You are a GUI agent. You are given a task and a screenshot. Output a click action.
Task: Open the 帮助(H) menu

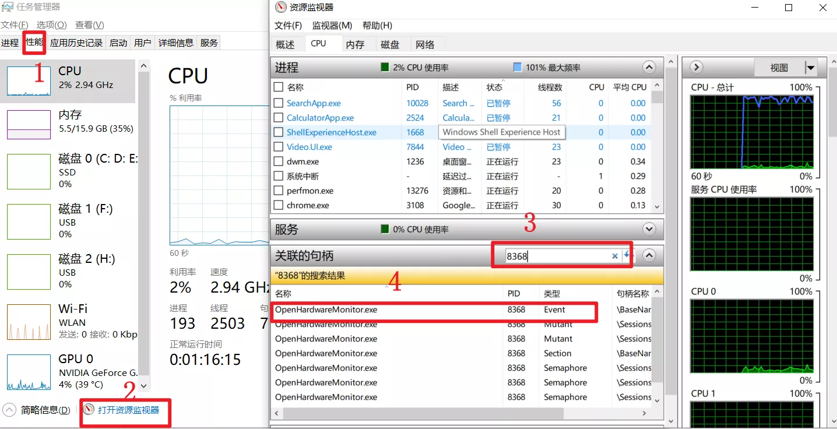pyautogui.click(x=377, y=26)
